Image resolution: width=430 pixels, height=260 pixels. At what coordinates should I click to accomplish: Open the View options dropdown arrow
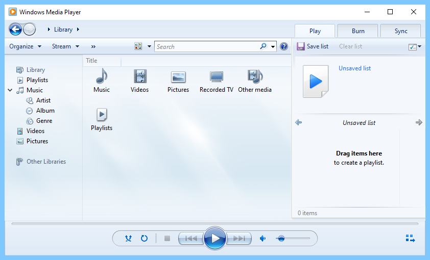150,46
